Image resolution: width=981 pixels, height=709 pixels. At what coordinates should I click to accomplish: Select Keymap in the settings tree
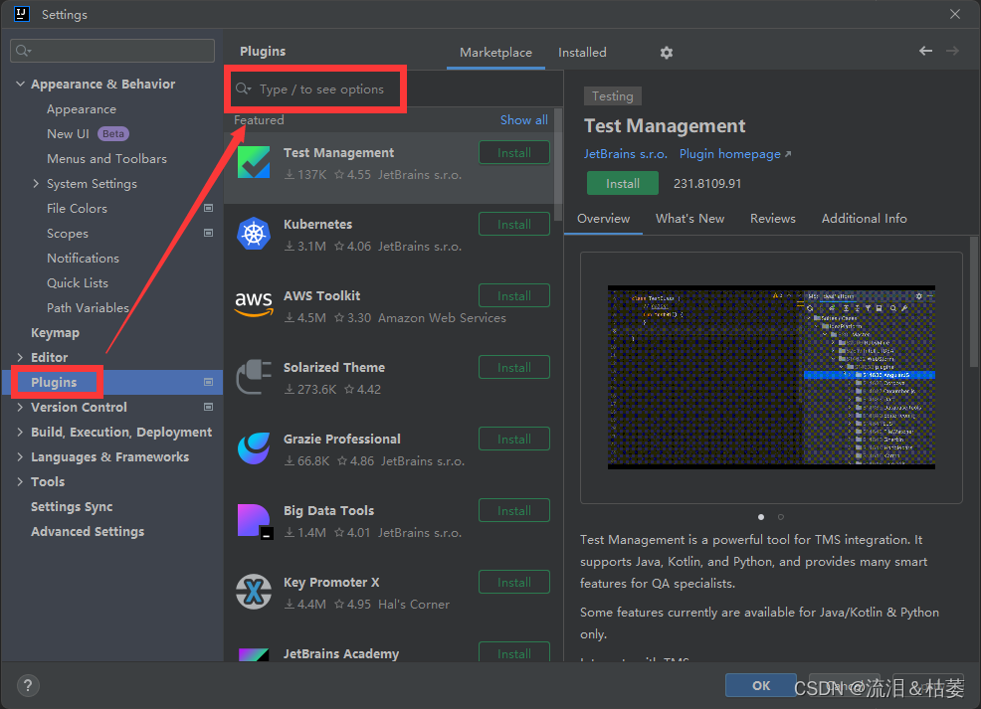coord(55,332)
